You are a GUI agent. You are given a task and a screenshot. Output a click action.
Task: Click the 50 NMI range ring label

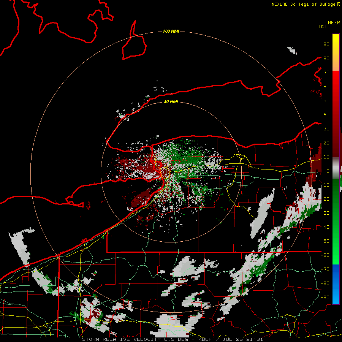click(171, 101)
